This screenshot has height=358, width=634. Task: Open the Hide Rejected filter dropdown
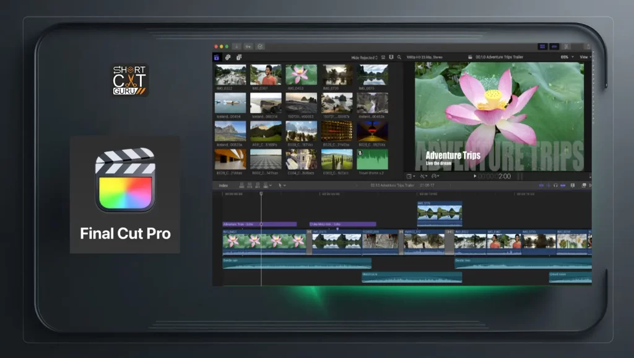364,58
